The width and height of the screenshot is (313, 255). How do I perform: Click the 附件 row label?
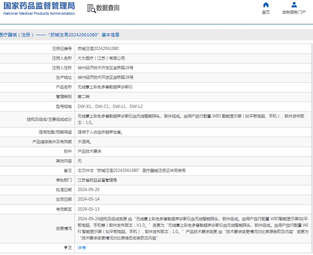click(68, 151)
